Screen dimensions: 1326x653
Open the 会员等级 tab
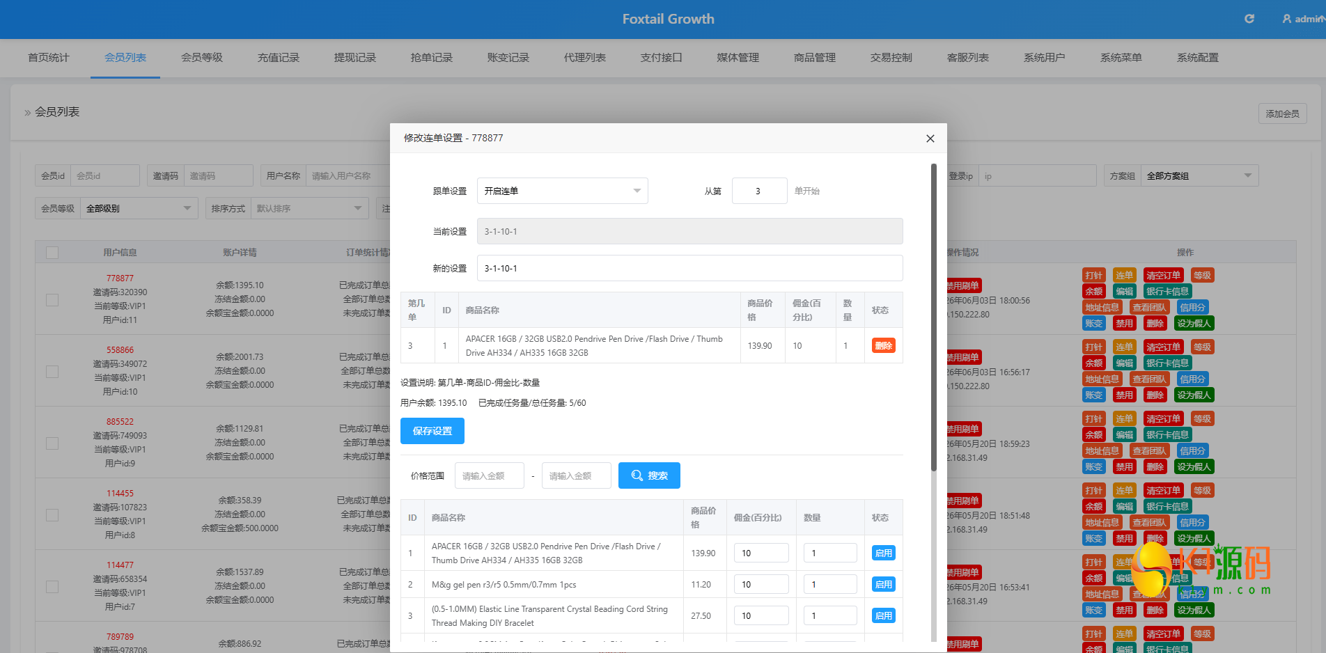(202, 58)
